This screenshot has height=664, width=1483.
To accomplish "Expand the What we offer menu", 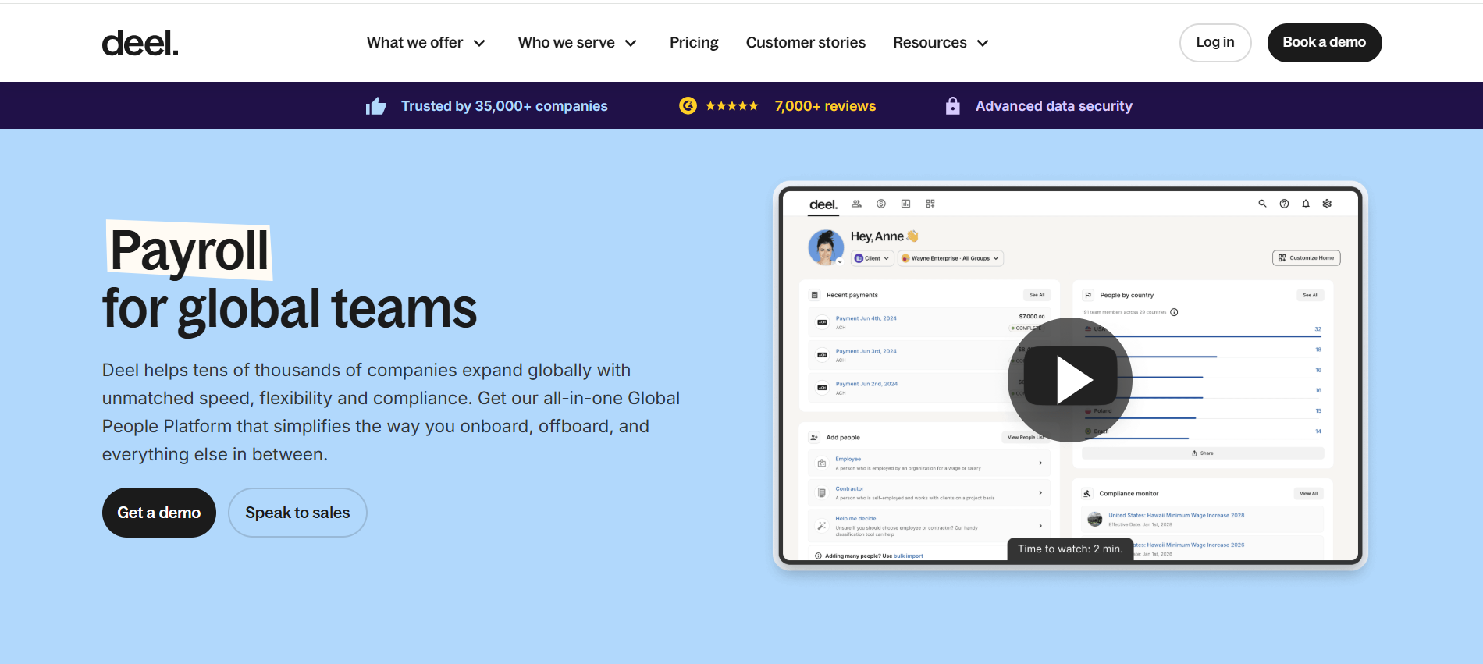I will 426,43.
